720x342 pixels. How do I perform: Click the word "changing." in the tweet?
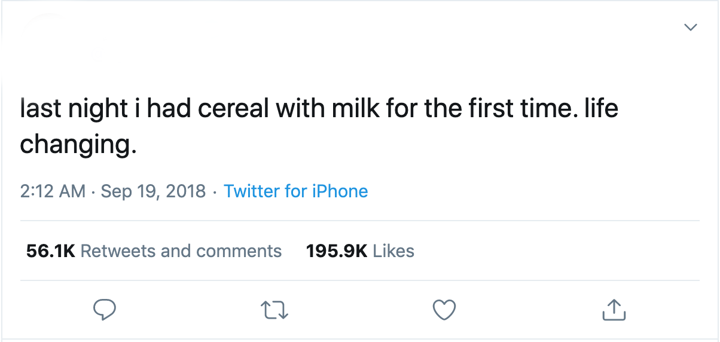click(78, 145)
